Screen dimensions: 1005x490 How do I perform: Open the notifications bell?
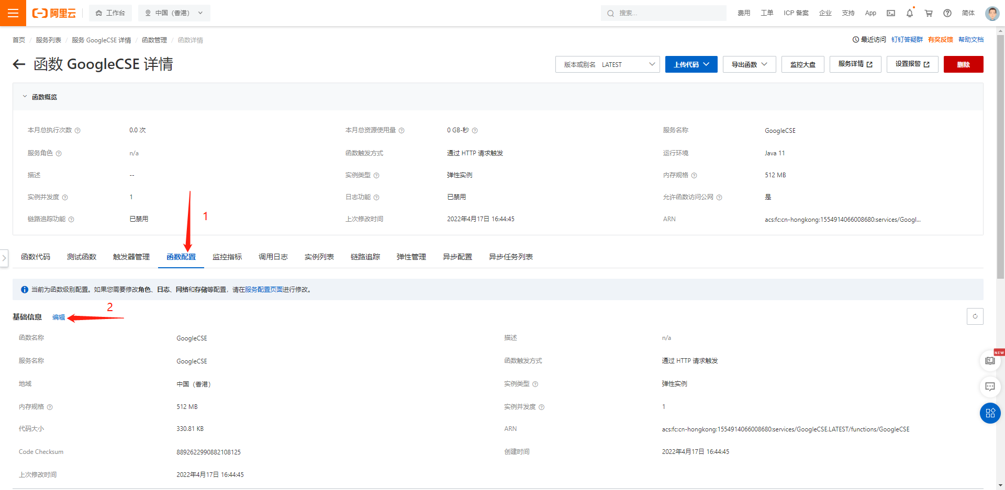(910, 13)
